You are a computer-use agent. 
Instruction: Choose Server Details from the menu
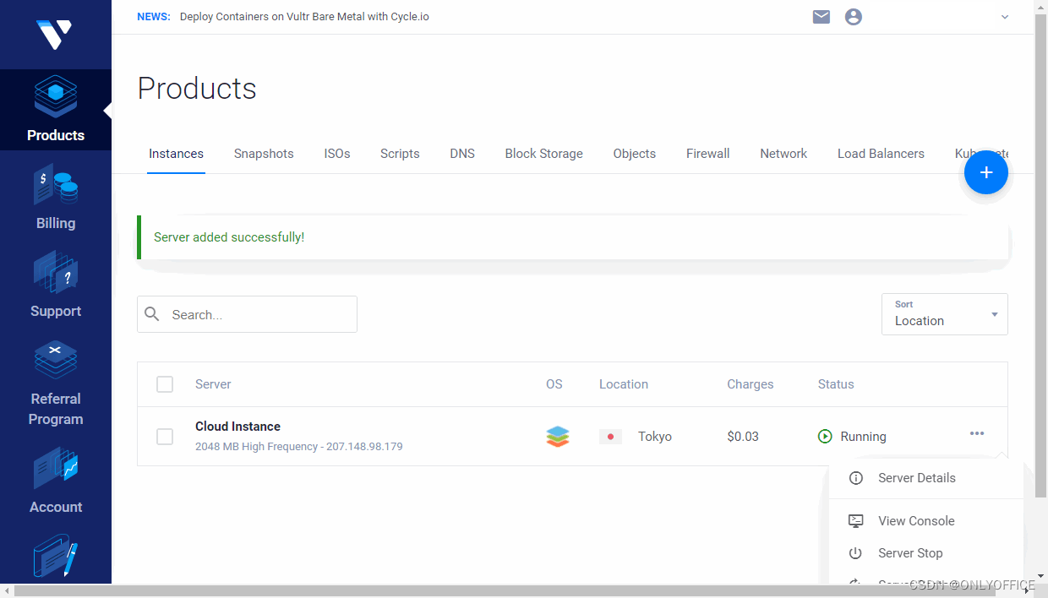point(925,478)
